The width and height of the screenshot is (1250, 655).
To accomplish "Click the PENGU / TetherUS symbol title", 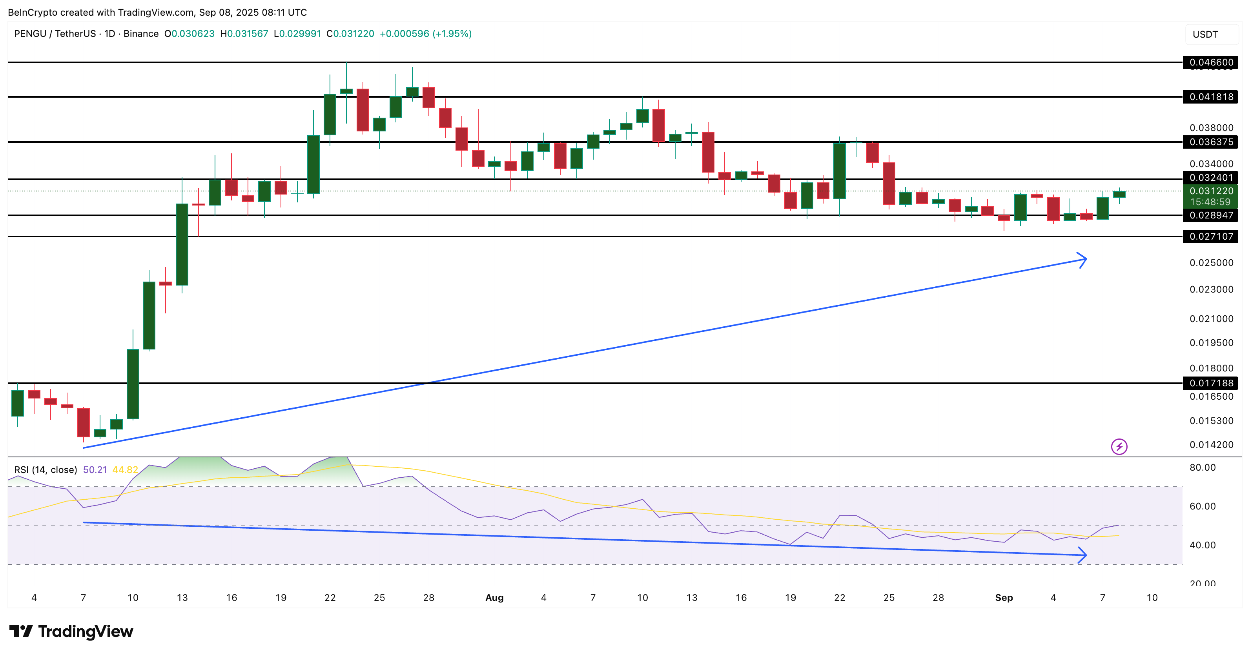I will (x=55, y=33).
